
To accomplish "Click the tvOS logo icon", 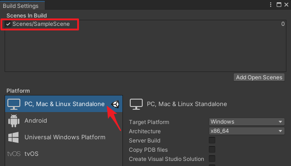I will (x=14, y=154).
